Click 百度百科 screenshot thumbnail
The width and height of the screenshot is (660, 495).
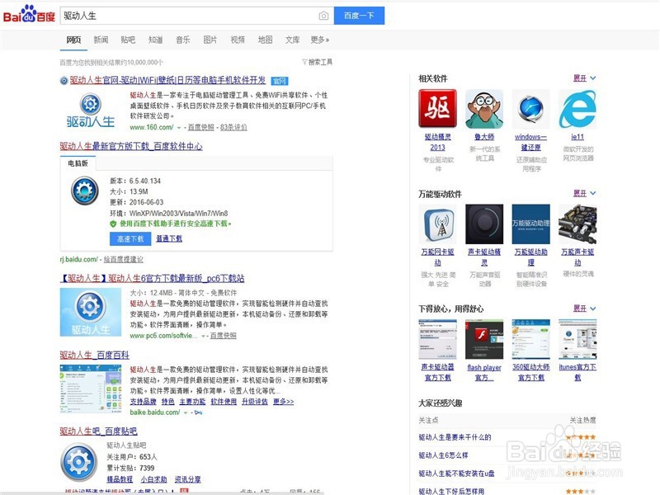[91, 389]
